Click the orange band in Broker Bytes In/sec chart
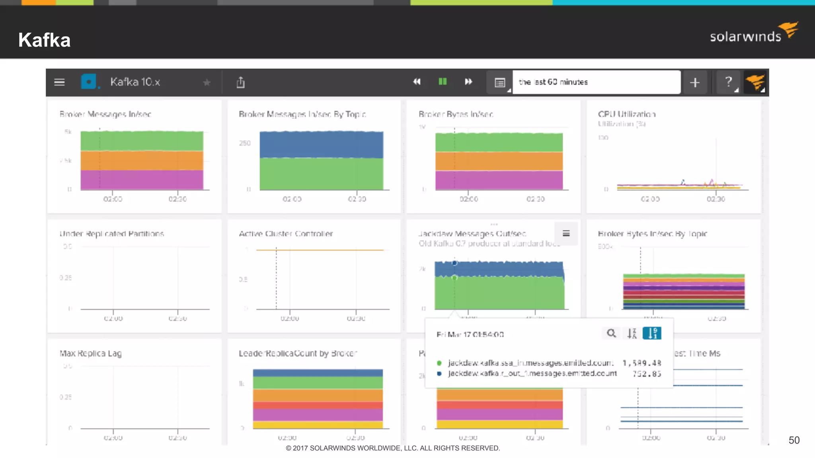The image size is (815, 458). pyautogui.click(x=499, y=161)
